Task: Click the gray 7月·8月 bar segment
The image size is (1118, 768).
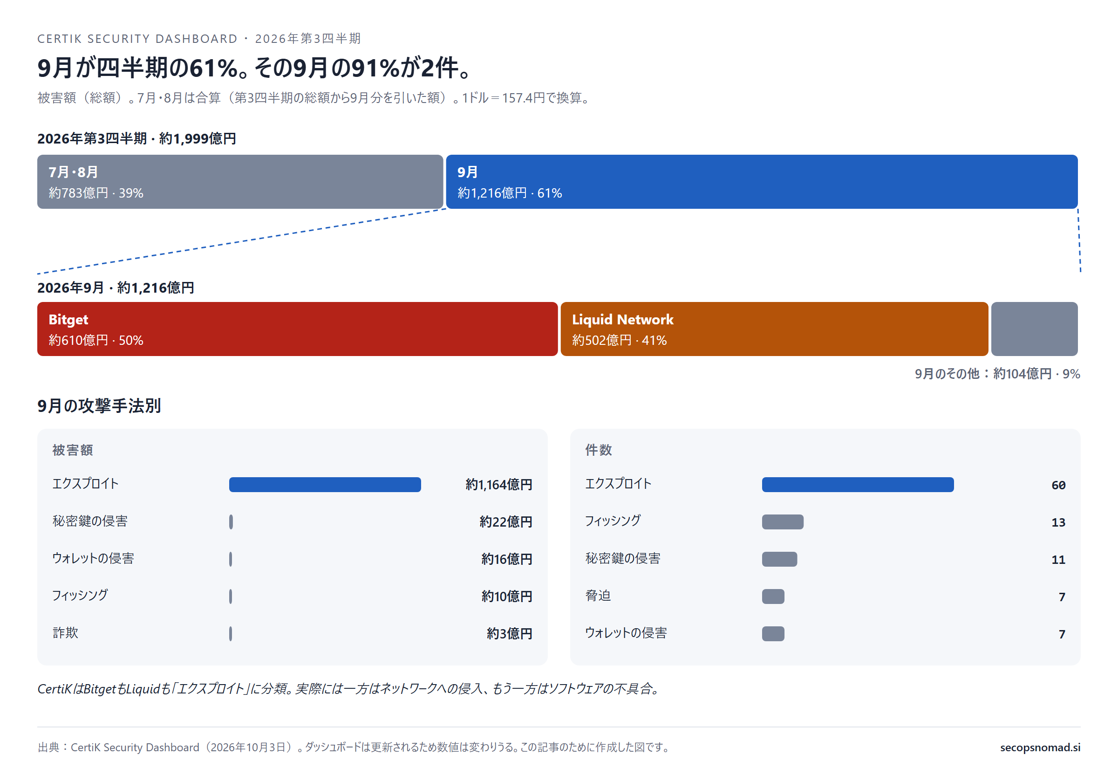Action: coord(240,181)
